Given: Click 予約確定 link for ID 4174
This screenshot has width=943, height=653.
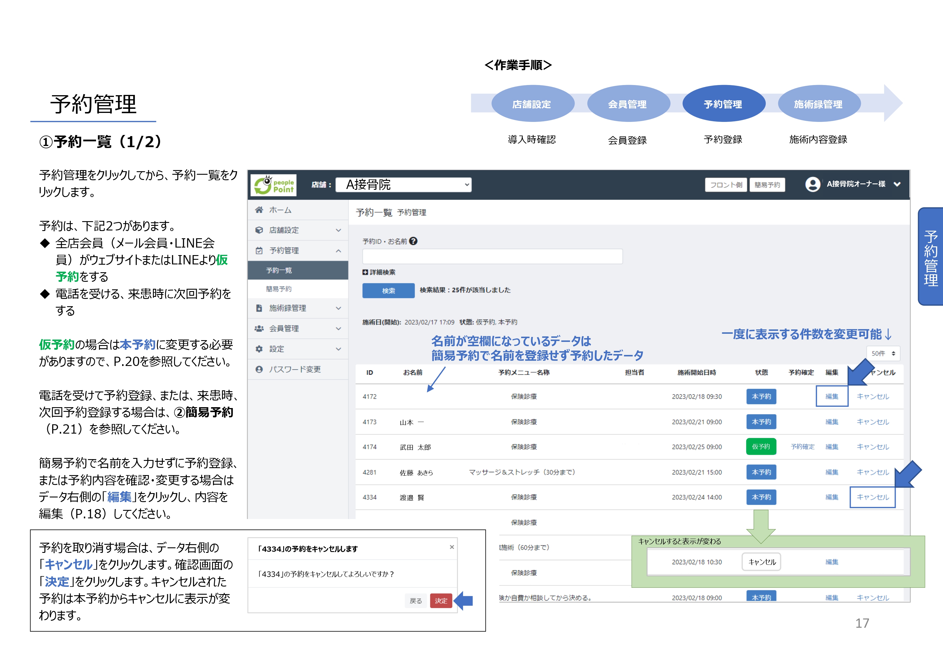Looking at the screenshot, I should tap(802, 446).
